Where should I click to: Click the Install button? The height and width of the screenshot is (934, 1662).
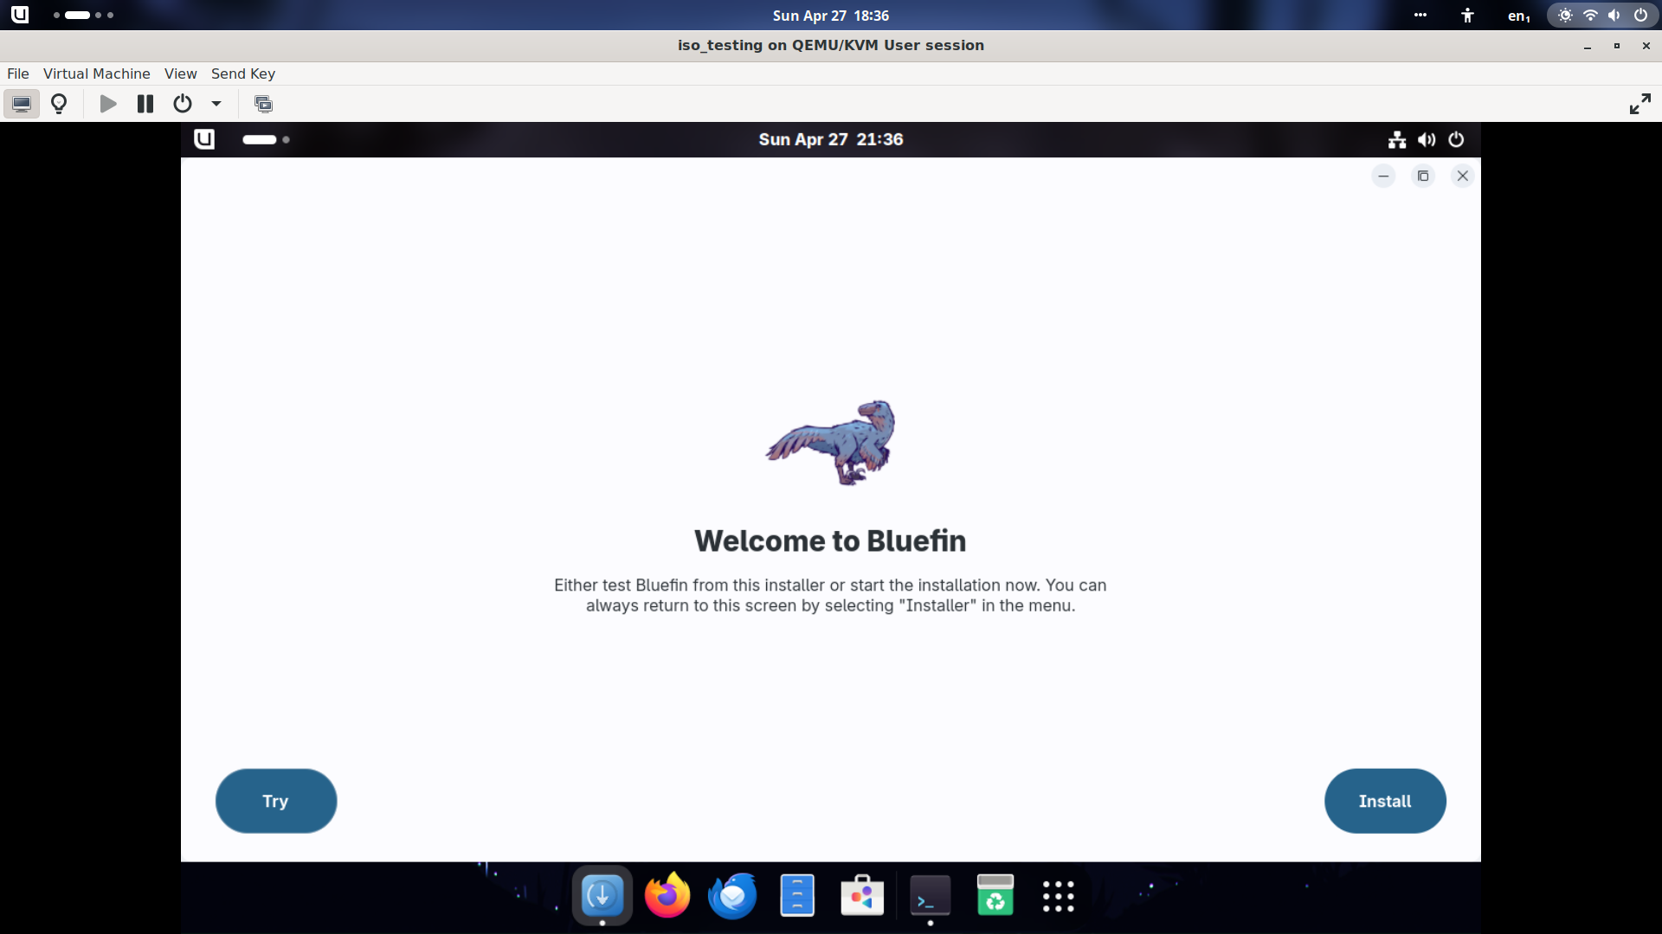pyautogui.click(x=1384, y=801)
